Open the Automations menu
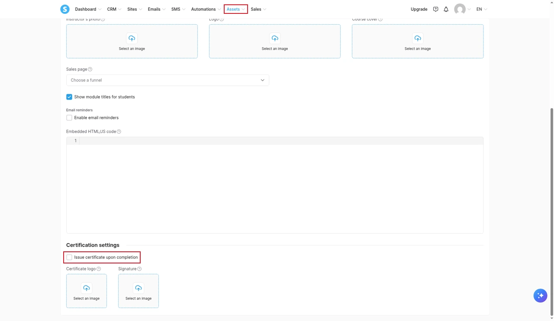This screenshot has height=321, width=554. [x=206, y=9]
